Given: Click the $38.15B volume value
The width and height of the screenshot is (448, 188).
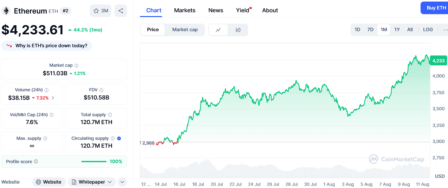Looking at the screenshot, I should click(19, 98).
